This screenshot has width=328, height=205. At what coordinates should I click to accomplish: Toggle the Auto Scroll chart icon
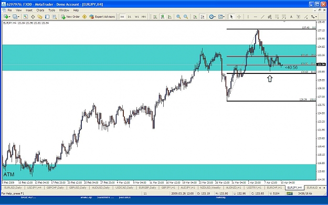[x=195, y=17]
